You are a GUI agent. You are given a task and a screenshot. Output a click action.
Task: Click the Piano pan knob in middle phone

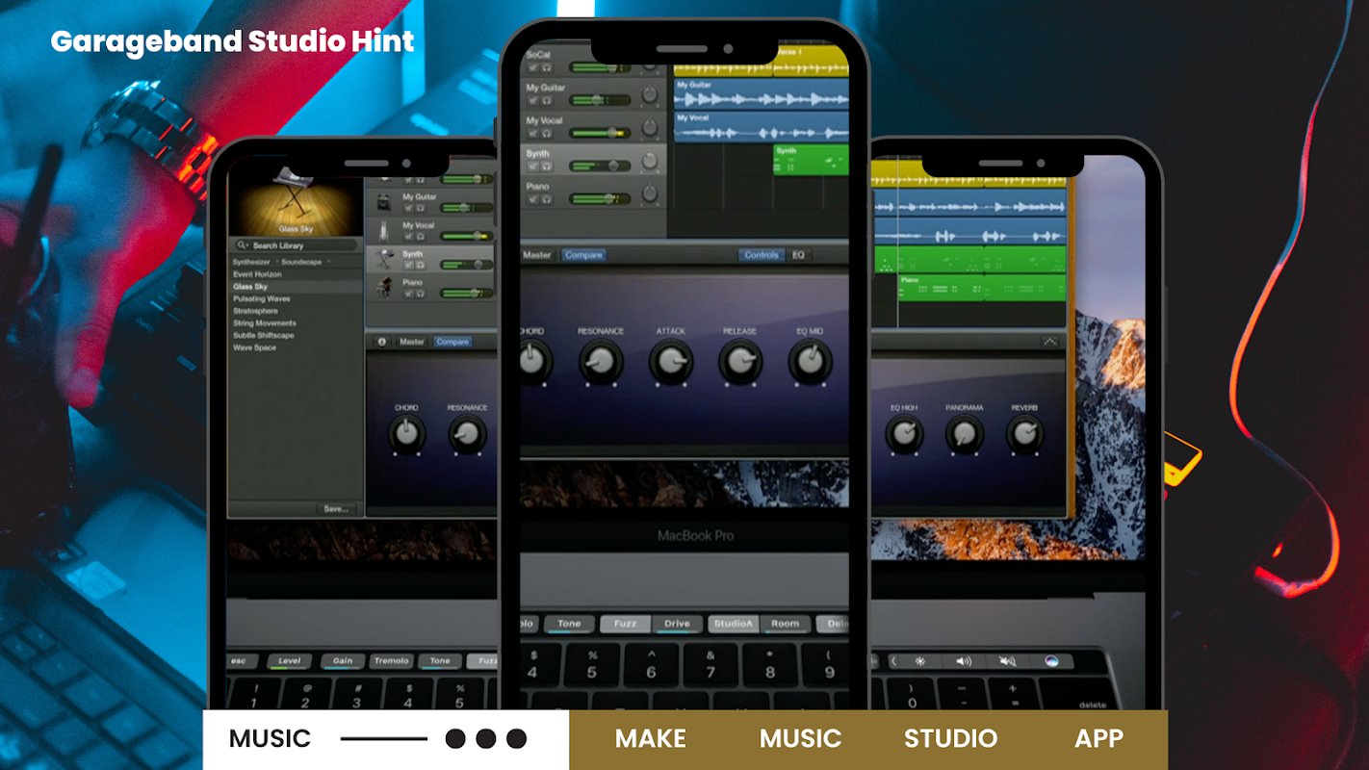(x=650, y=193)
